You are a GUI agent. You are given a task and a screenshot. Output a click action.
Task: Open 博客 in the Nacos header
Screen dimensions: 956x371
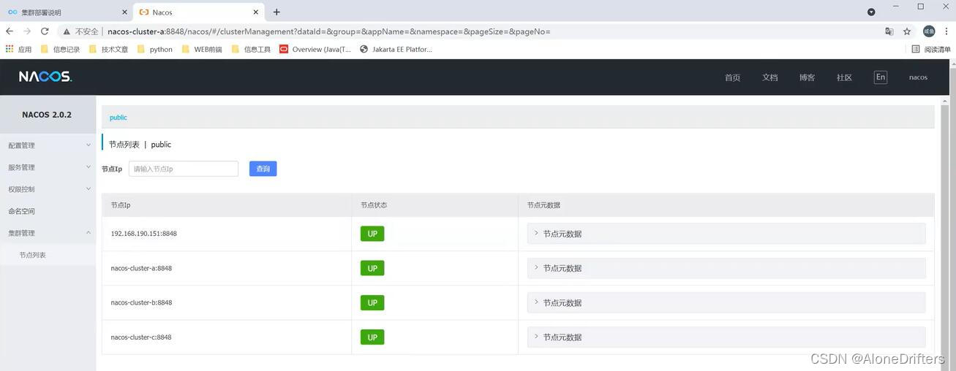point(807,77)
